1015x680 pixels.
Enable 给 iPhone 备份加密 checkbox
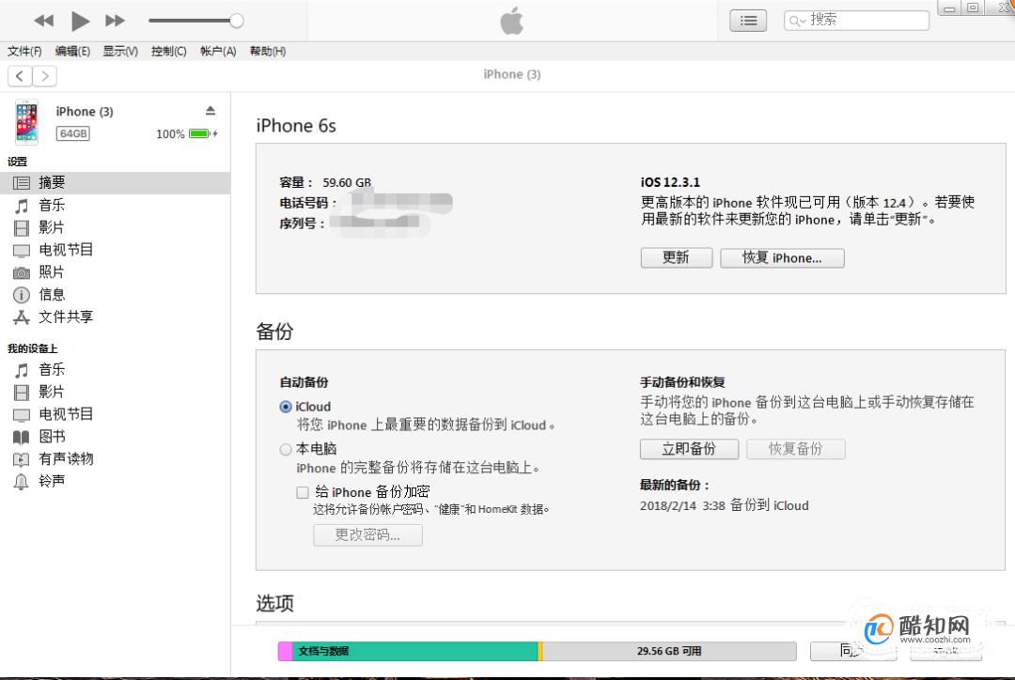click(x=303, y=492)
